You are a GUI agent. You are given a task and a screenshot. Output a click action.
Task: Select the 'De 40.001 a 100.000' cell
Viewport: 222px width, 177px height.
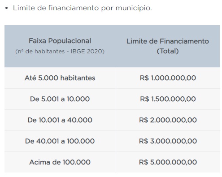(60, 141)
